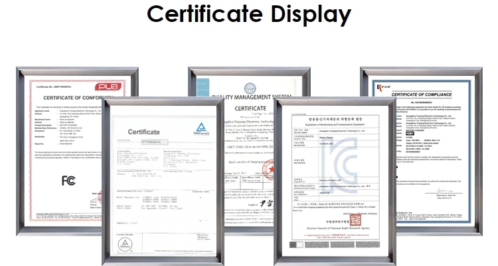The height and width of the screenshot is (266, 498).
Task: Click the TÜV Rheinland triangle logo
Action: coord(201,128)
